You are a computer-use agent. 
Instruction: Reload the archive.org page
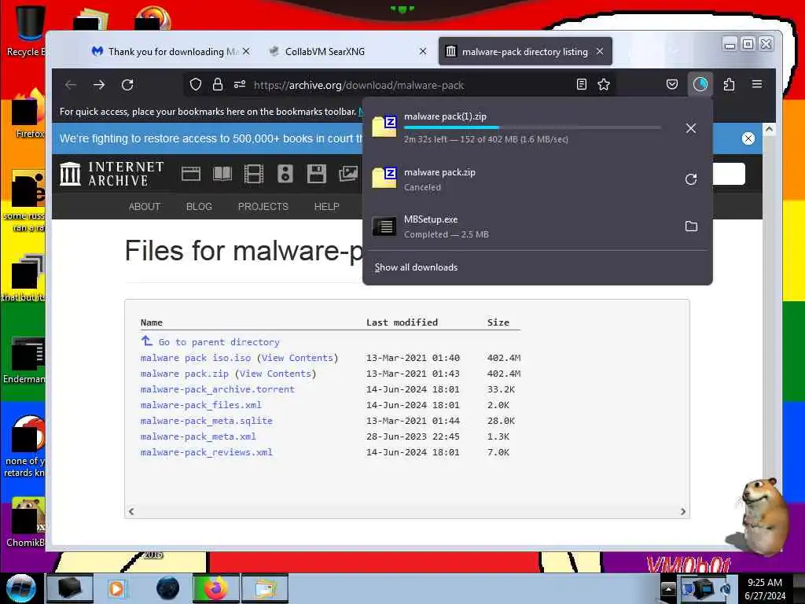coord(127,85)
